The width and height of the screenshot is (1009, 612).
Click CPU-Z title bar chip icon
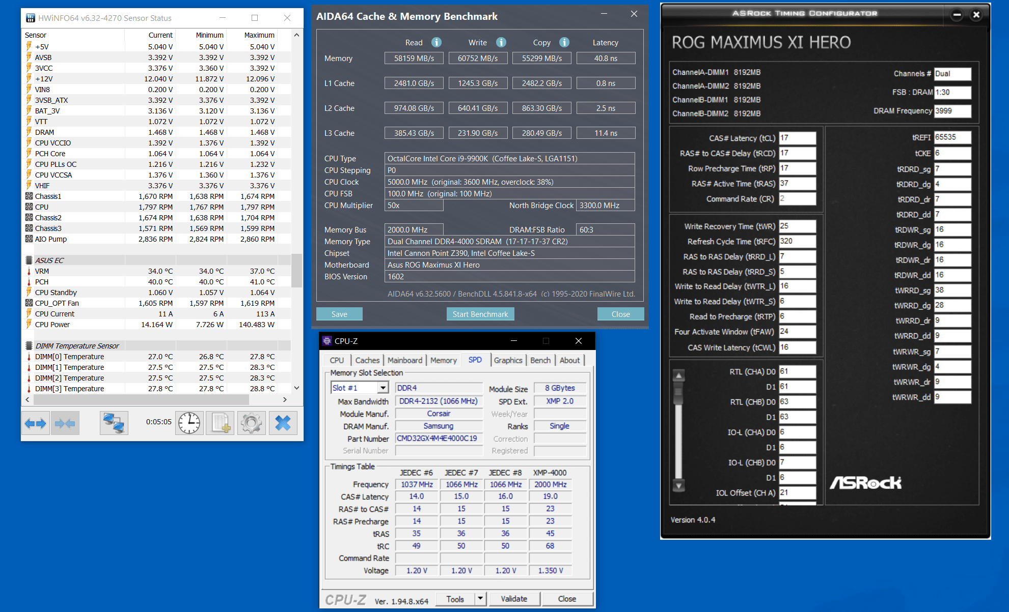(327, 341)
